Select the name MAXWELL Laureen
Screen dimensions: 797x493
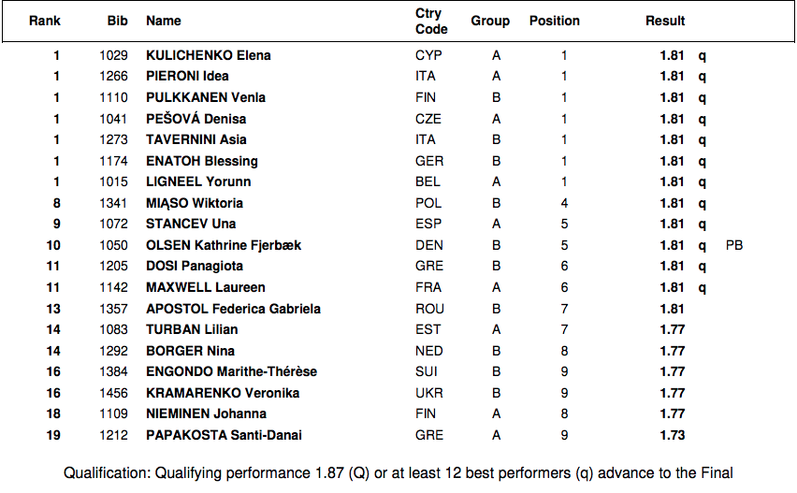(206, 287)
